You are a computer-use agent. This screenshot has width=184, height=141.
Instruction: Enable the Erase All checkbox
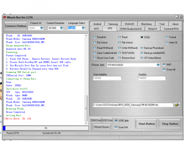click(x=164, y=69)
